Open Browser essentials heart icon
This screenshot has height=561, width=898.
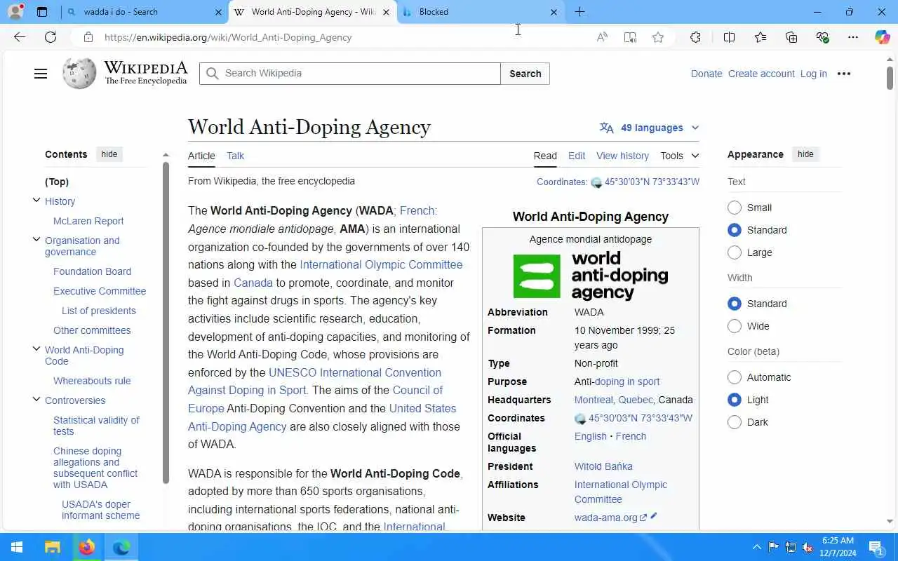coord(822,37)
